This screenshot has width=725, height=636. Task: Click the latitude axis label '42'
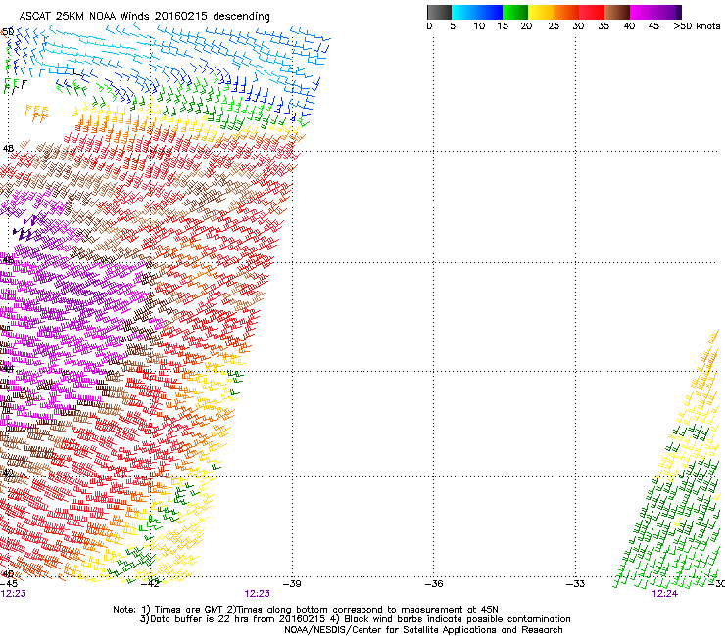tap(8, 473)
